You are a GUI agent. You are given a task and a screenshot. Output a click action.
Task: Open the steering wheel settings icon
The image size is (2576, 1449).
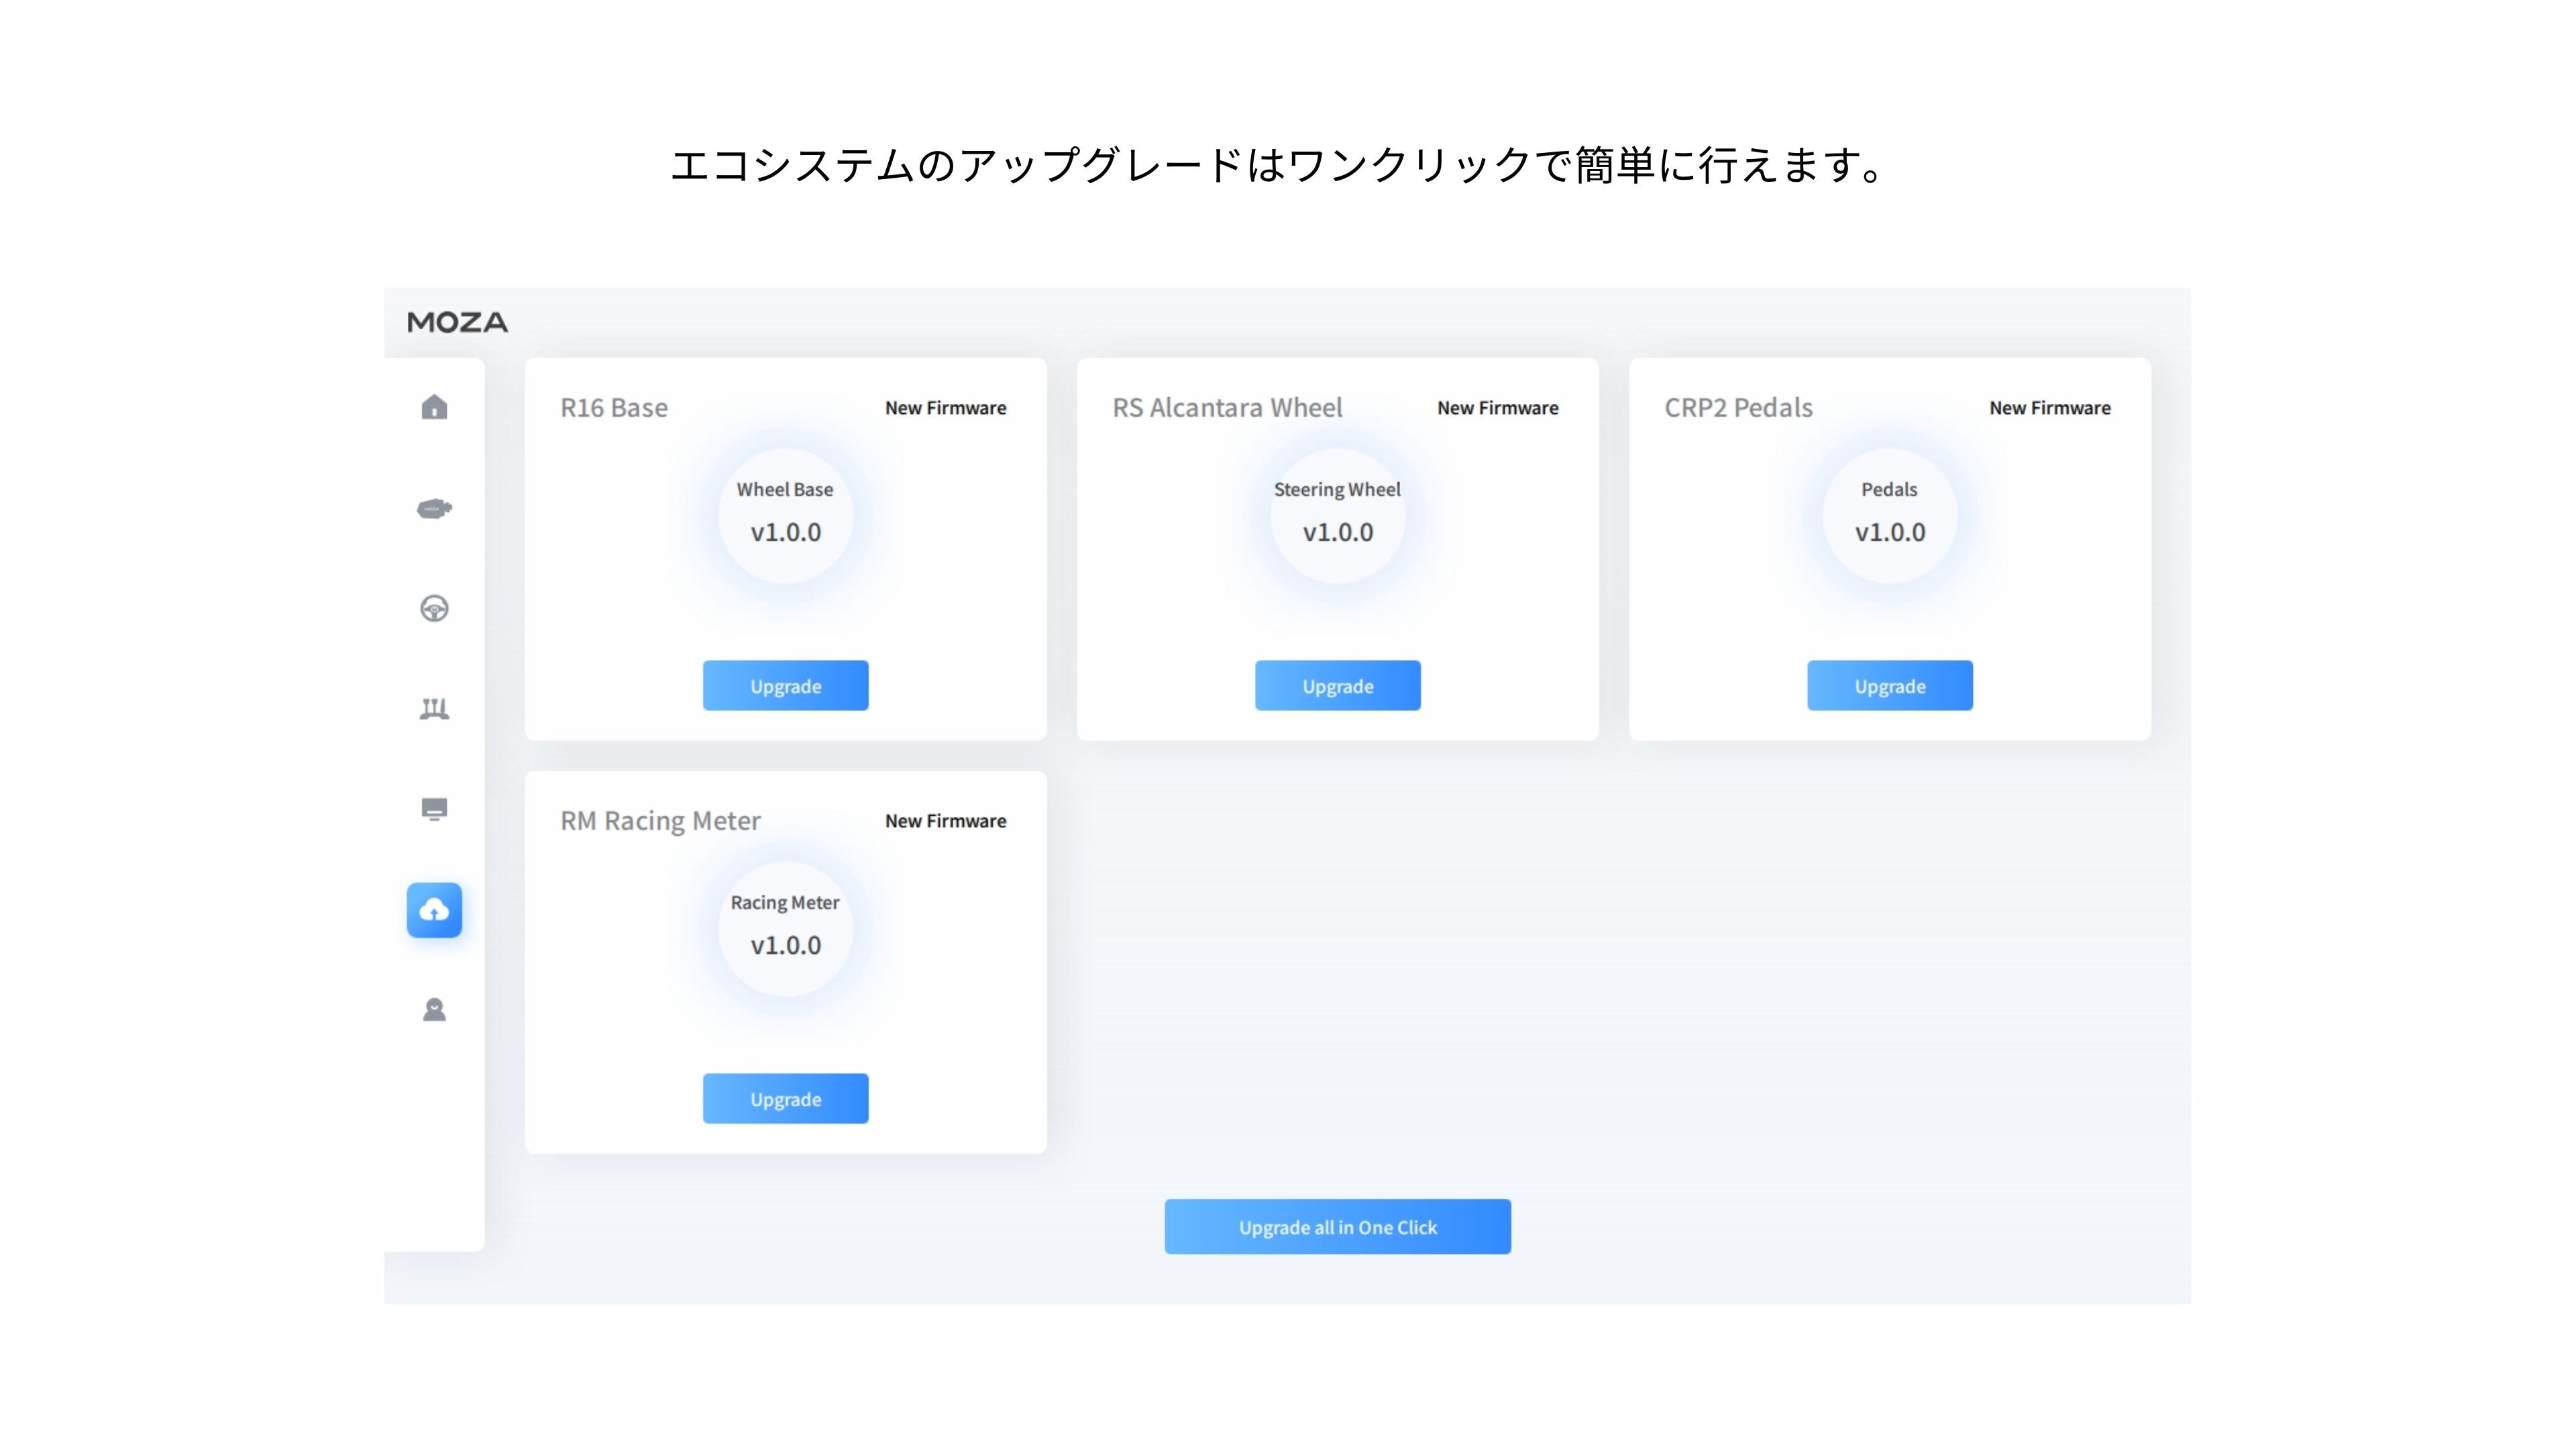(434, 608)
